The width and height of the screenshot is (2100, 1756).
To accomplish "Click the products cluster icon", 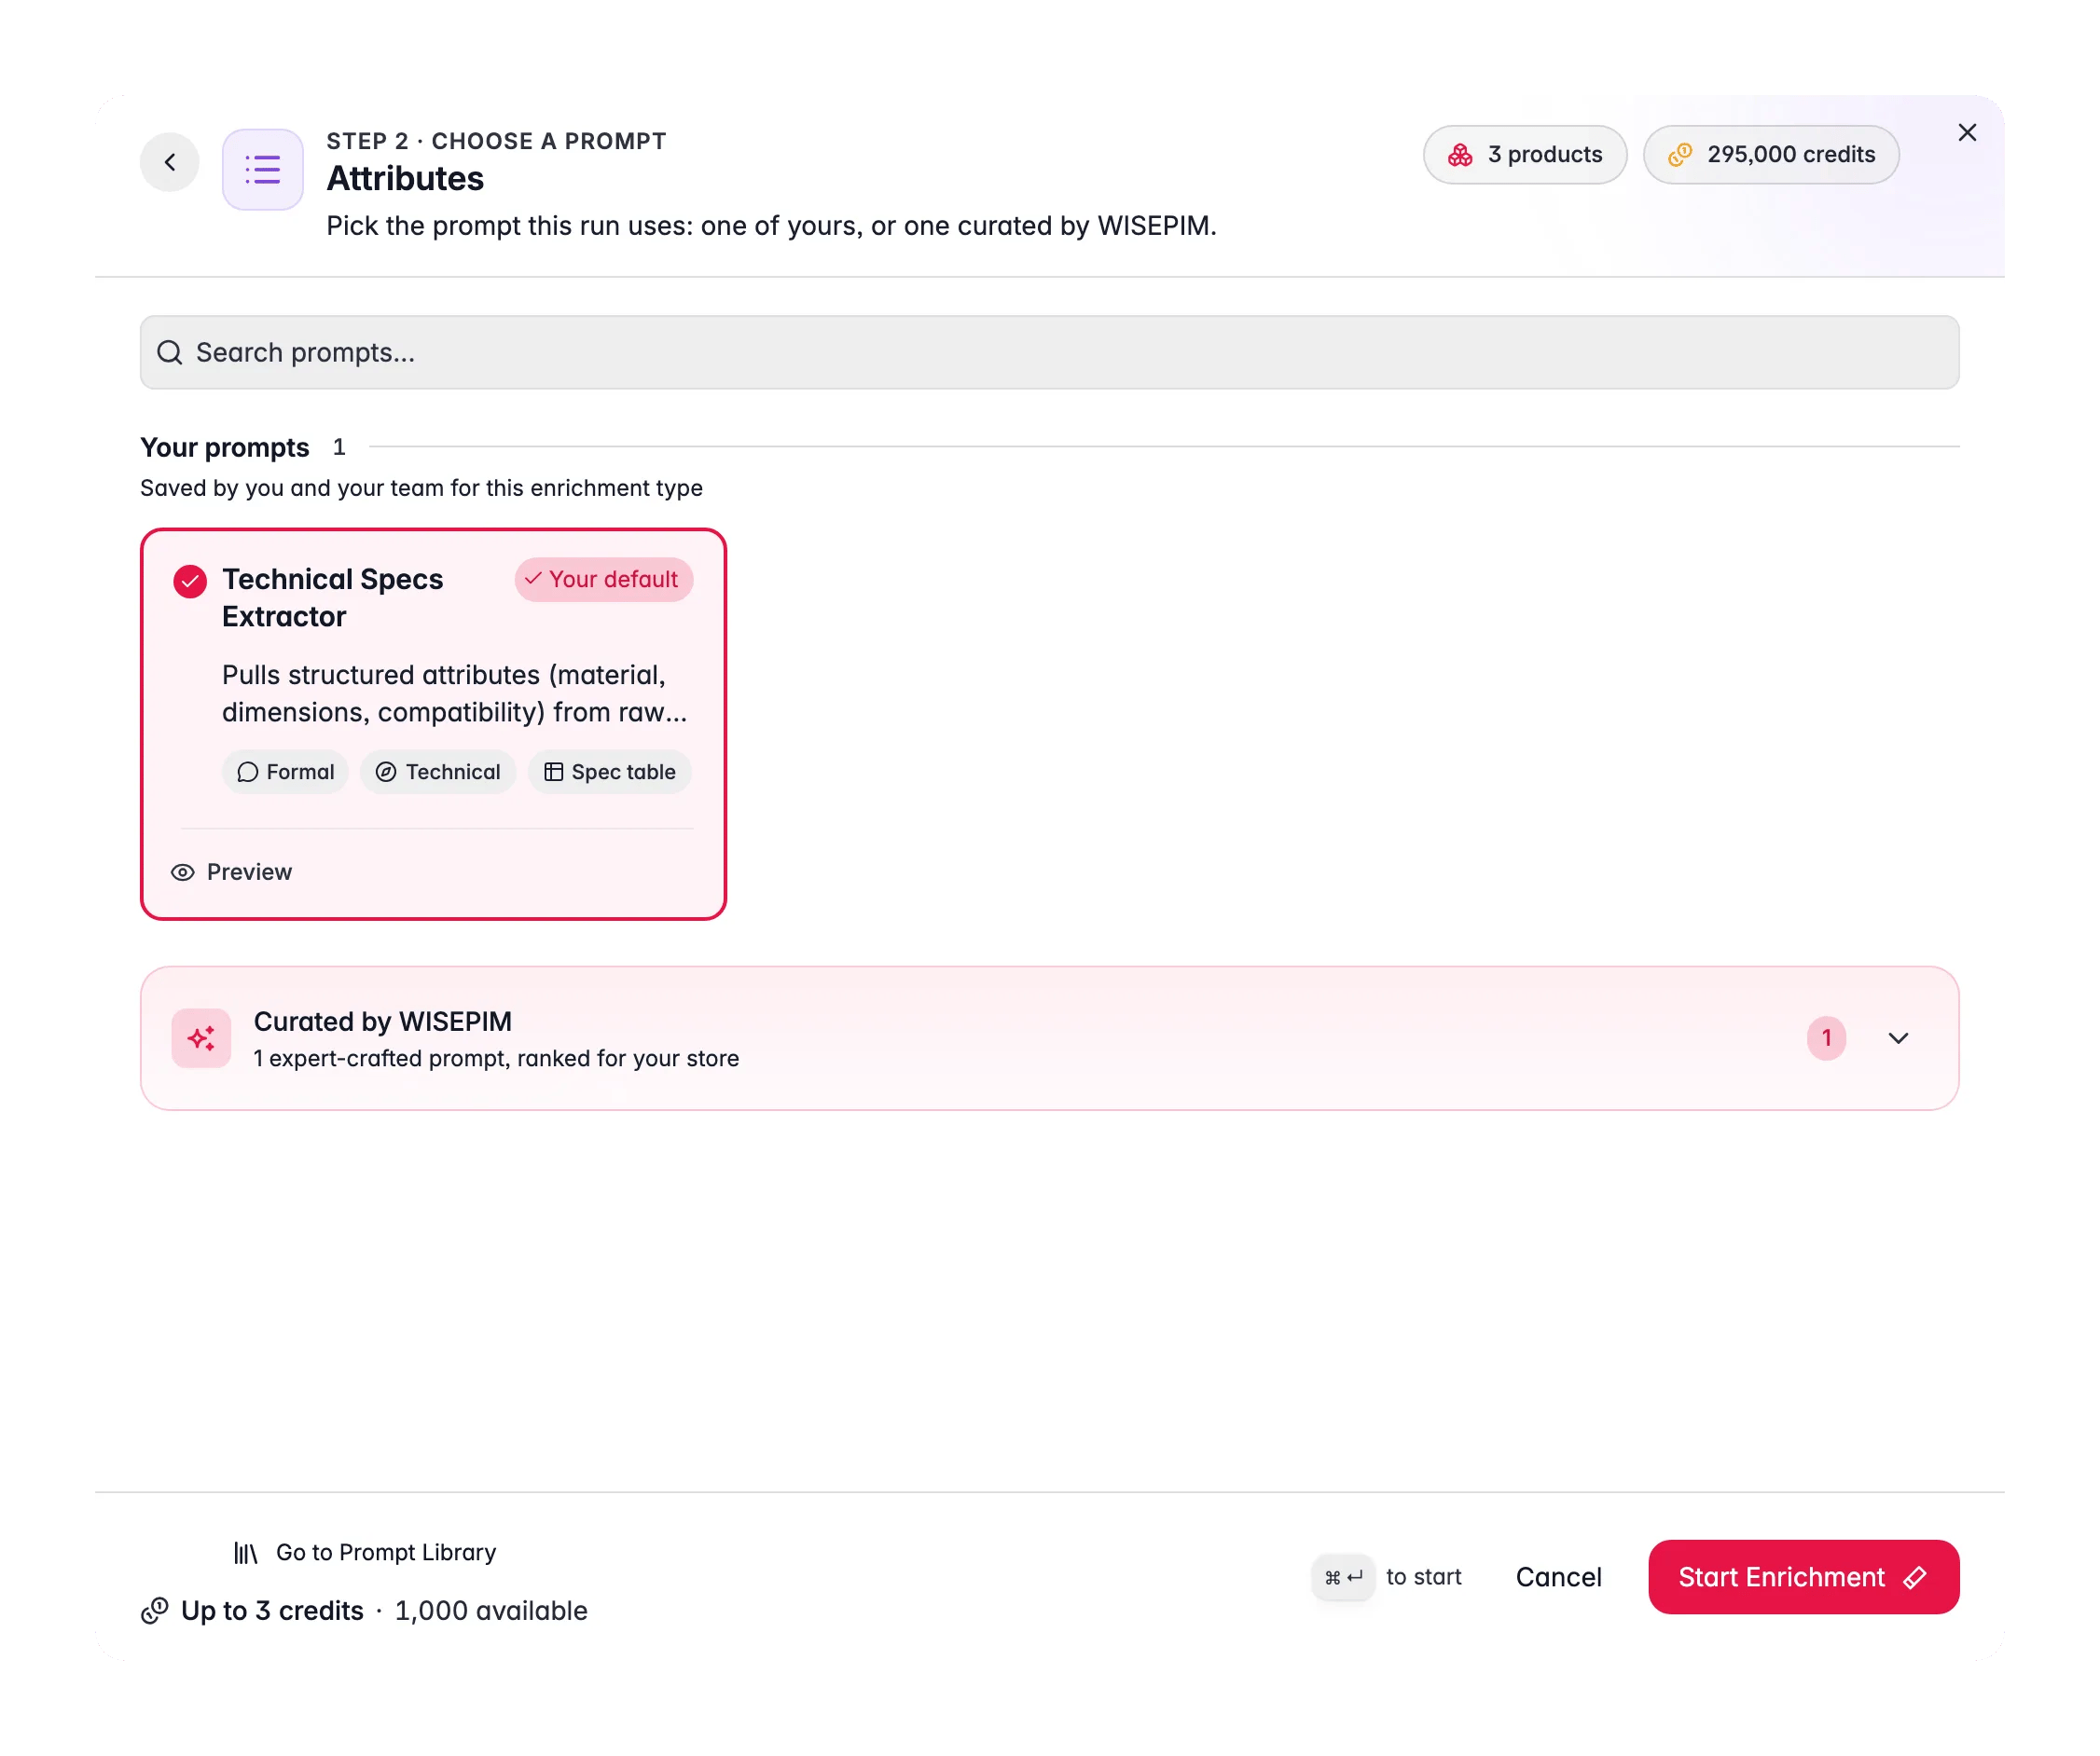I will 1460,155.
